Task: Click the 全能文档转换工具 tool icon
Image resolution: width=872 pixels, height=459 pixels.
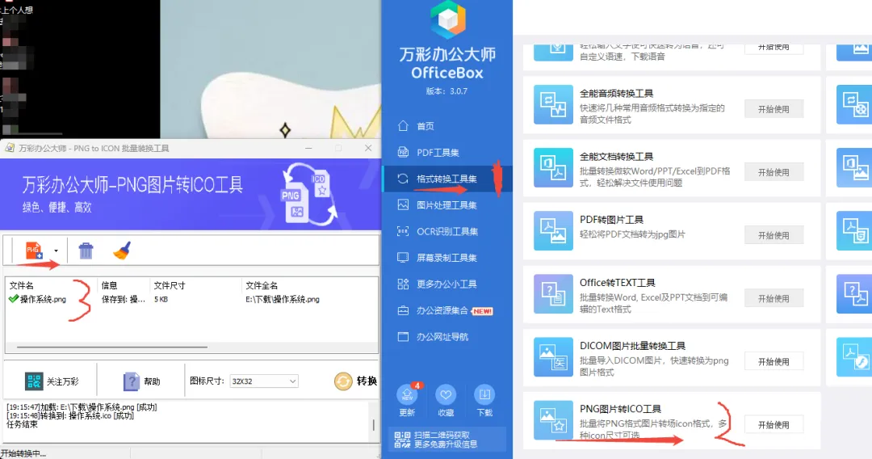Action: tap(553, 167)
